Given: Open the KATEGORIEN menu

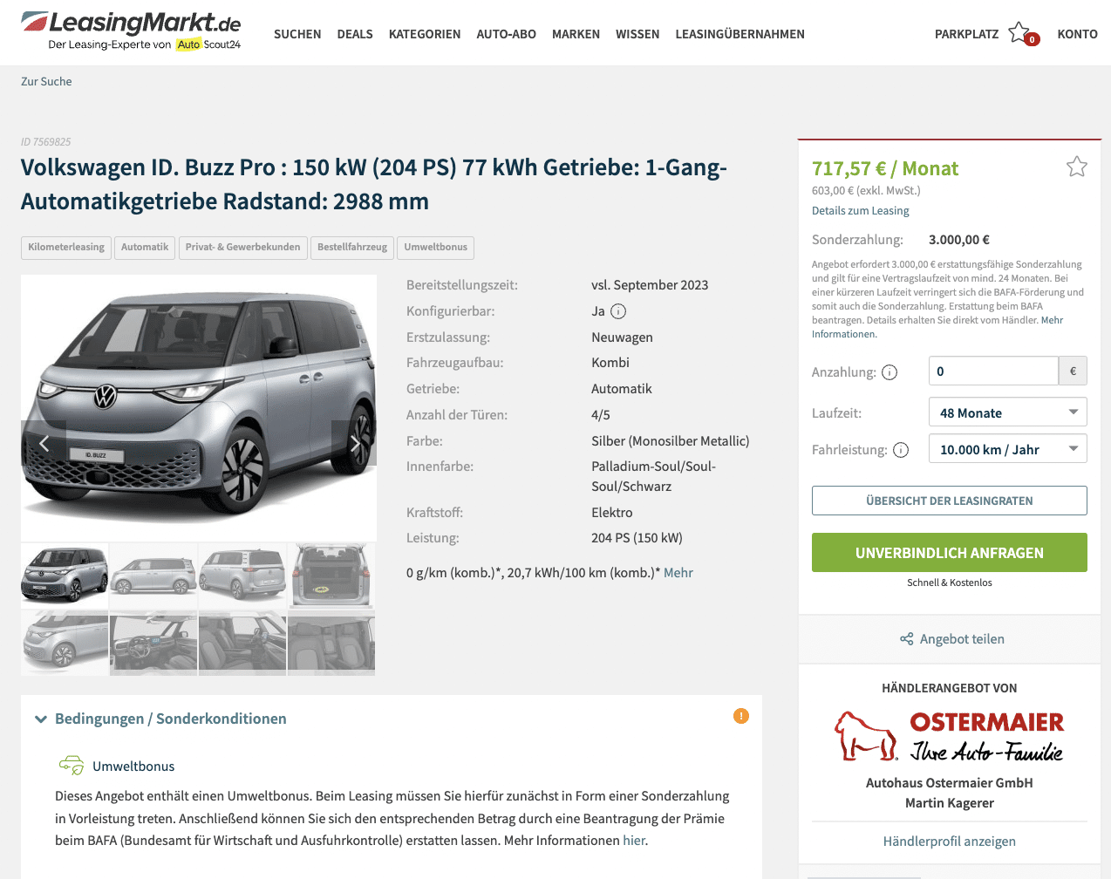Looking at the screenshot, I should (x=425, y=34).
